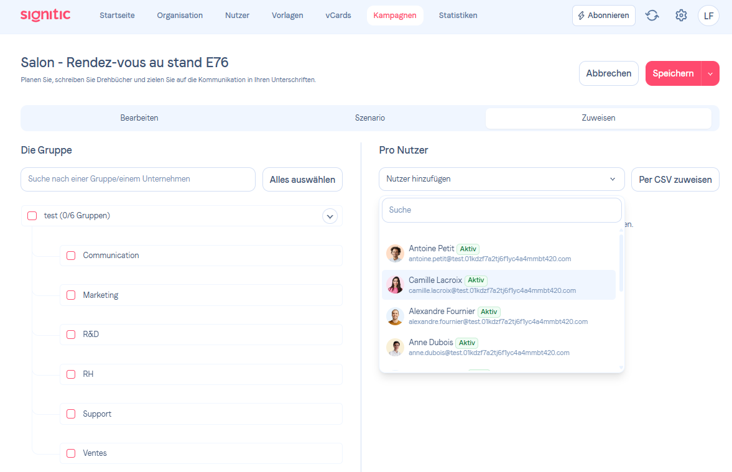
Task: Open the Nutzer menu item
Action: pos(237,16)
